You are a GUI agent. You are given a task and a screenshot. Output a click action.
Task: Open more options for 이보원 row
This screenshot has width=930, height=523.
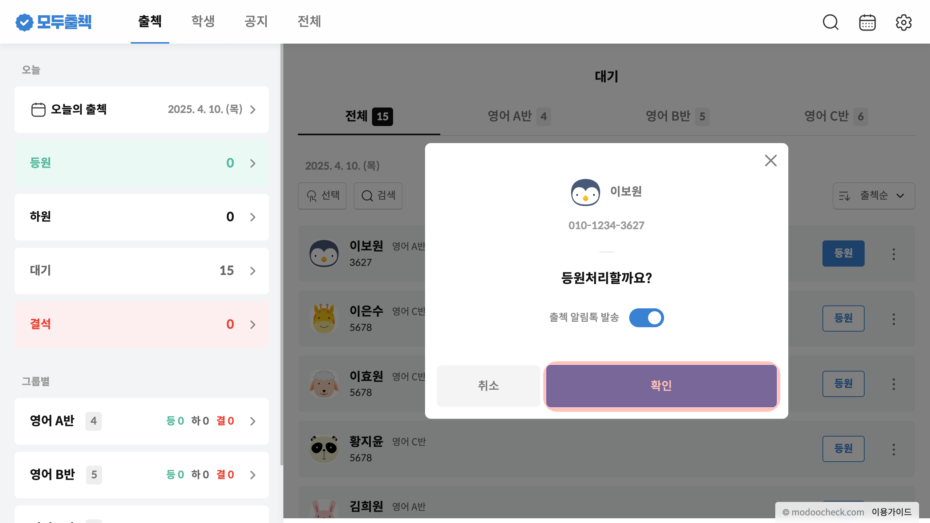(894, 254)
